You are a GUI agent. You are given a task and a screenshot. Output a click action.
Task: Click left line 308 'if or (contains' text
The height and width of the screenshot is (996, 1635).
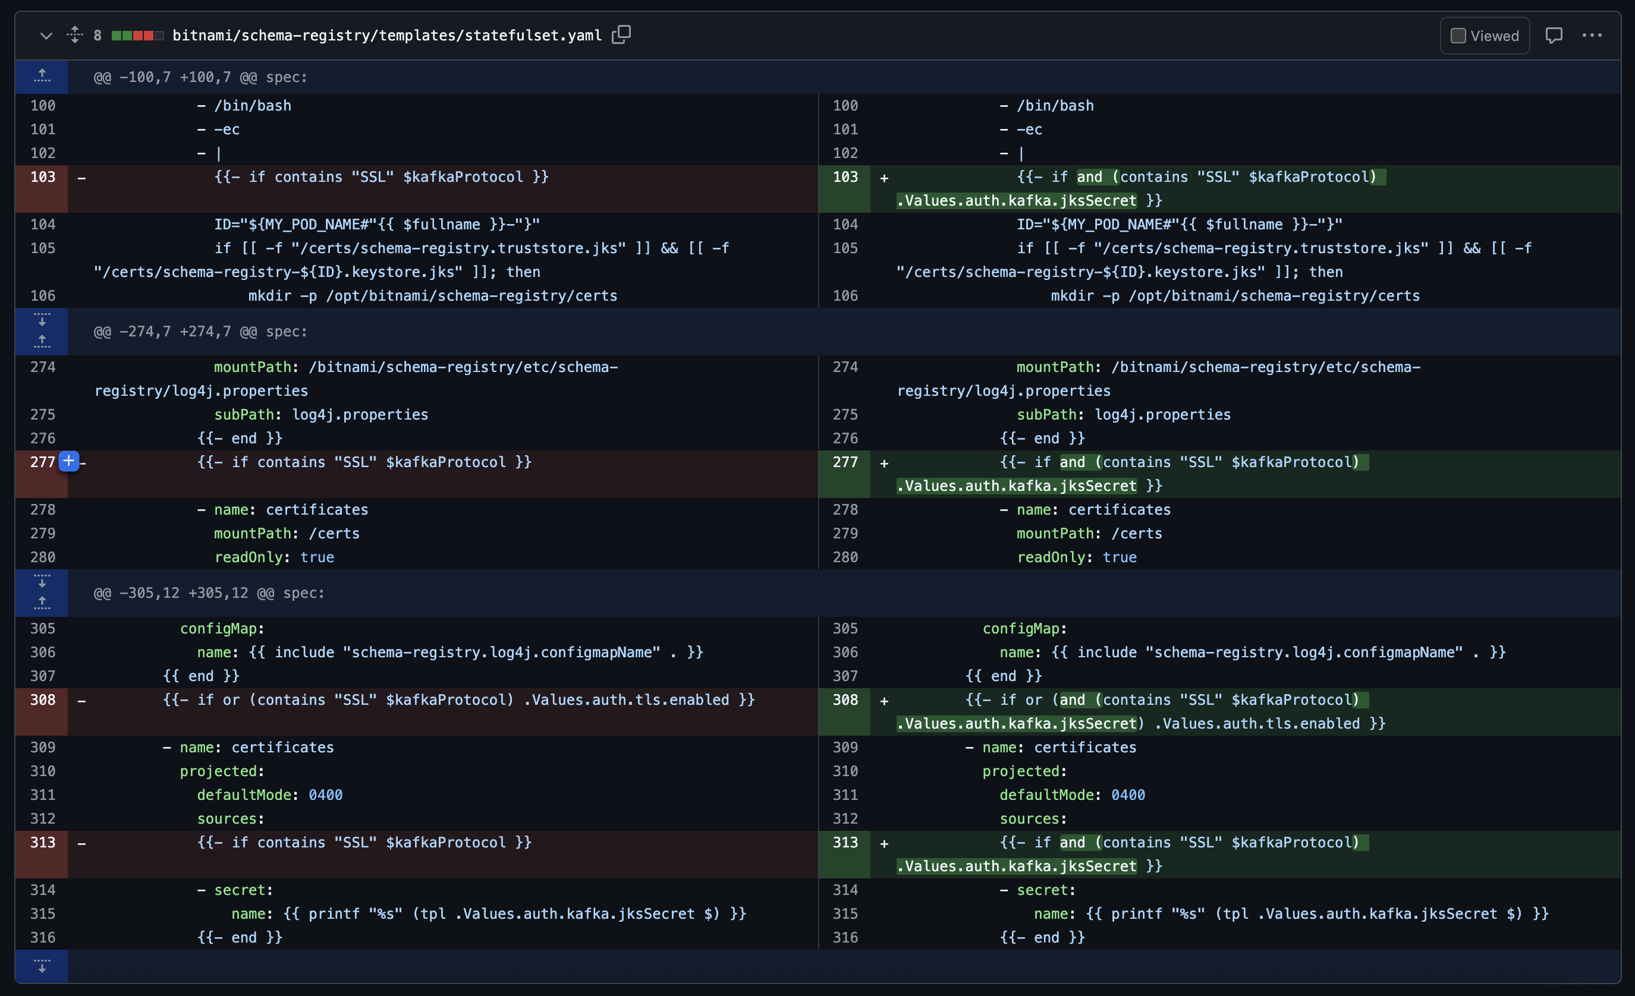[458, 699]
